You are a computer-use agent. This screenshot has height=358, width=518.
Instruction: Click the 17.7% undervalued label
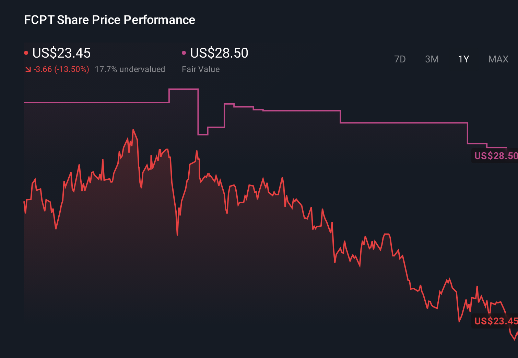(x=130, y=69)
